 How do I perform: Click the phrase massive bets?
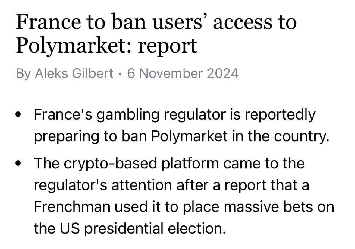(x=268, y=207)
